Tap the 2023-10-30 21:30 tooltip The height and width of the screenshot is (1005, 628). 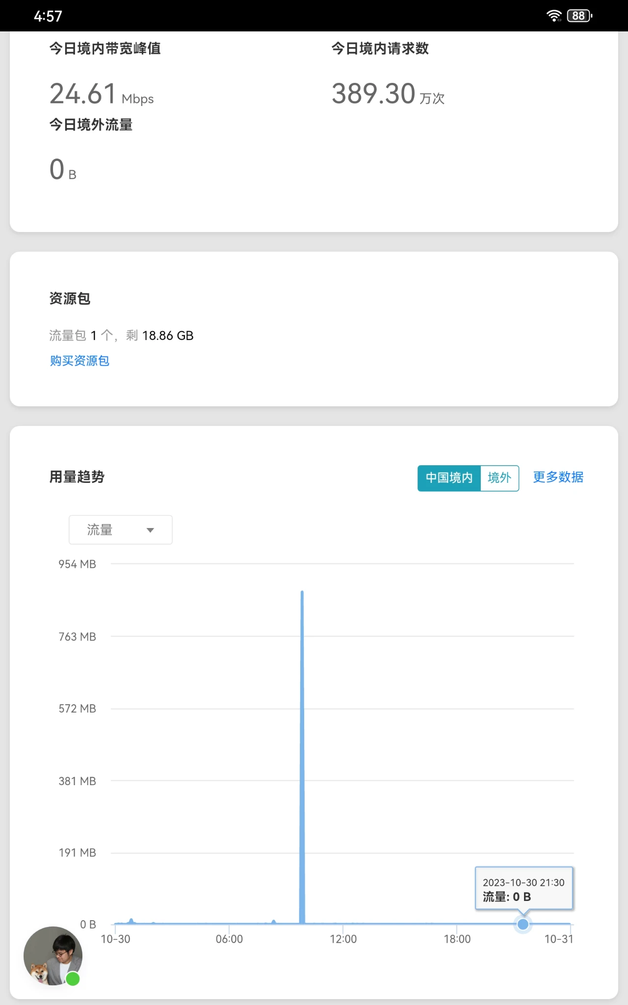coord(523,889)
